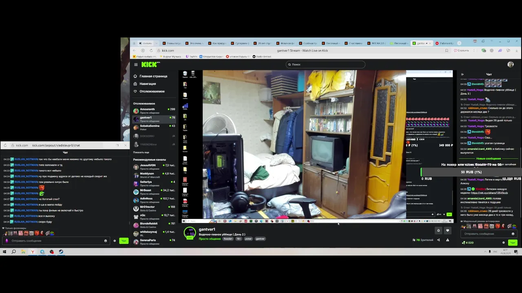Click the poker stream tag
Image resolution: width=522 pixels, height=293 pixels.
248,239
